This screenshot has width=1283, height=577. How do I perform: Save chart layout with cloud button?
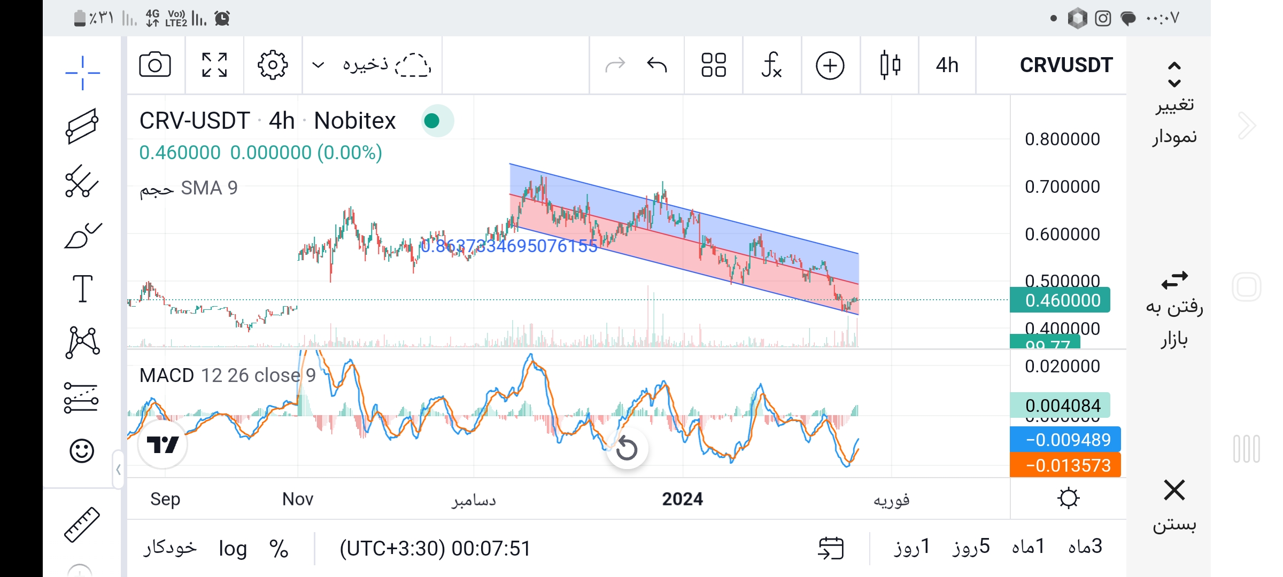(x=387, y=65)
